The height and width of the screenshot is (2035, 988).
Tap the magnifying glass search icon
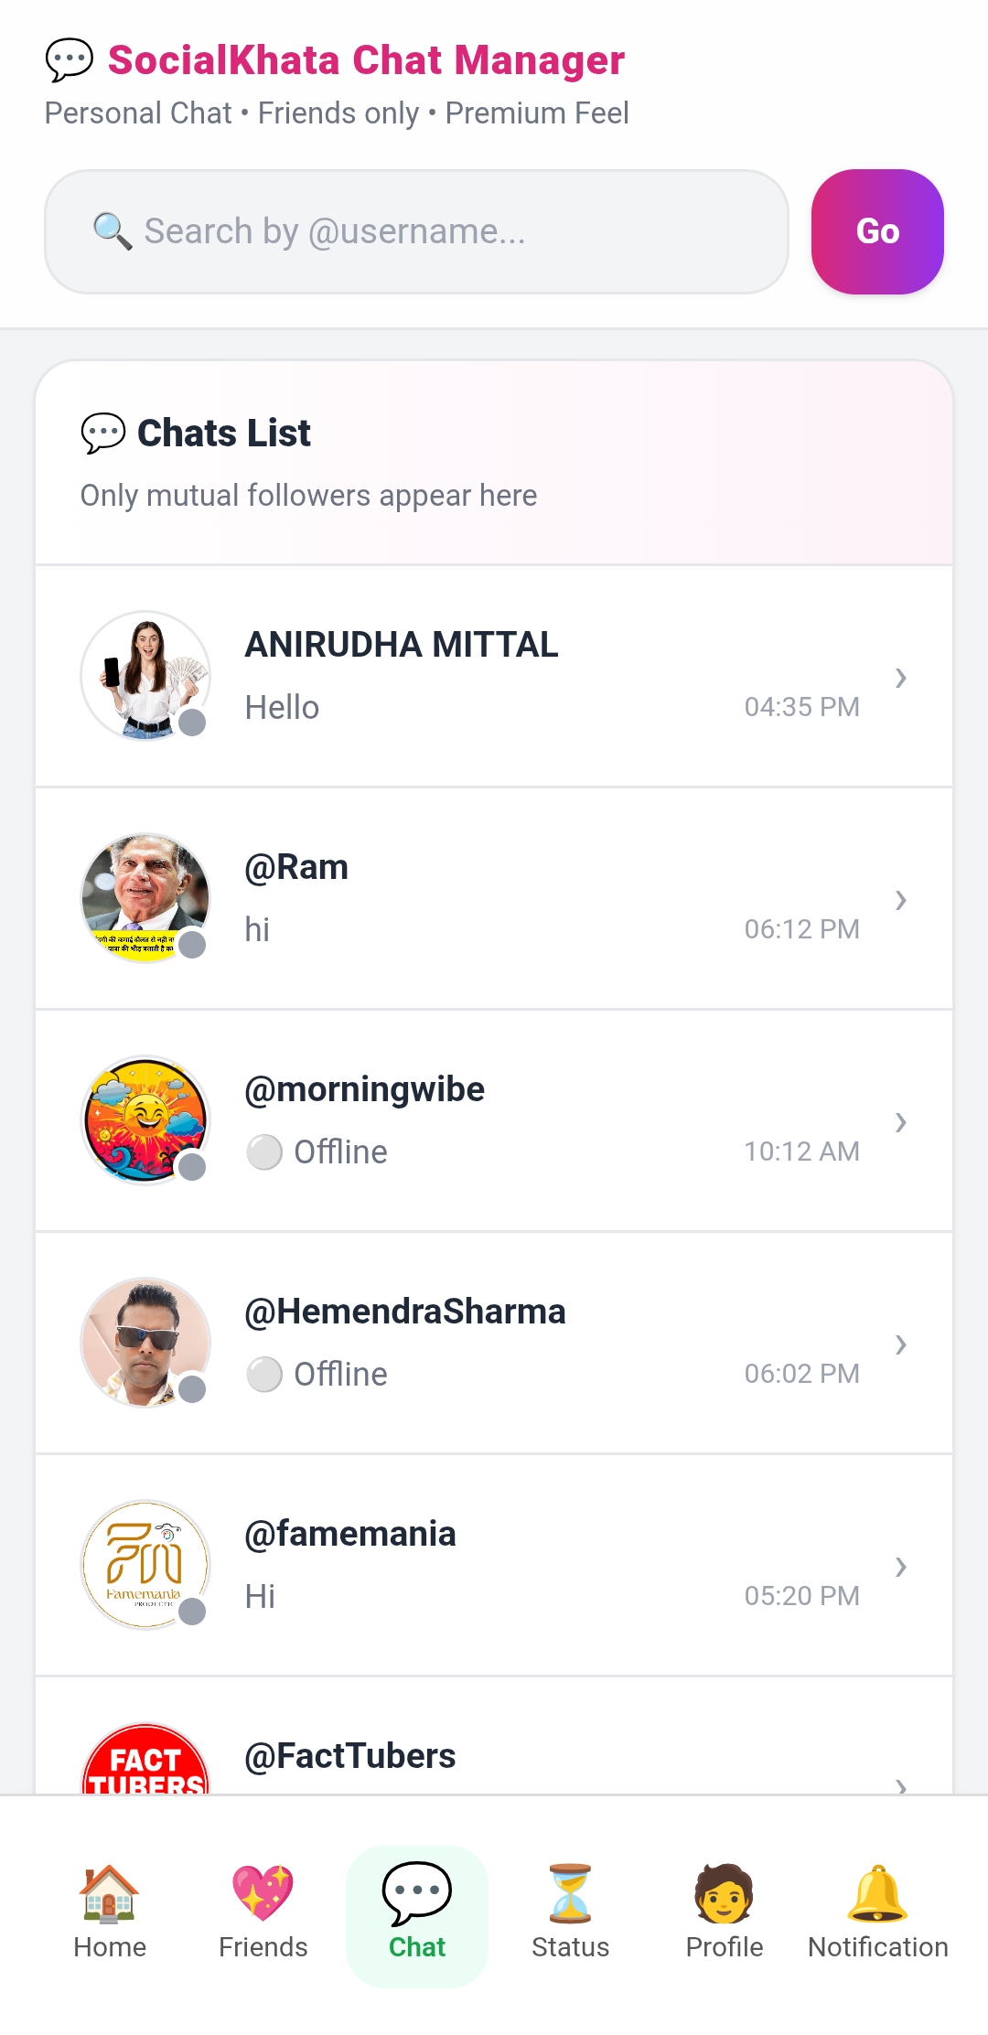click(113, 231)
